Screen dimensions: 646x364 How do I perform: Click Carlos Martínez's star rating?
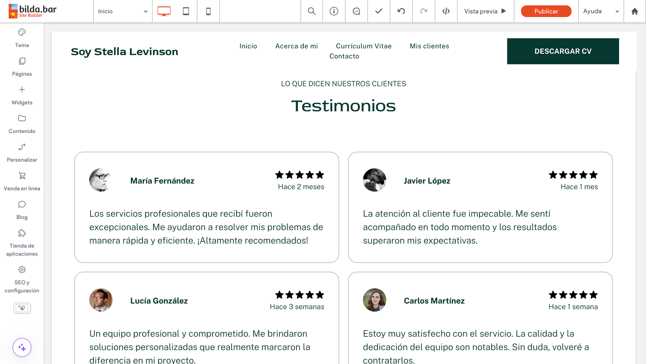(x=573, y=294)
